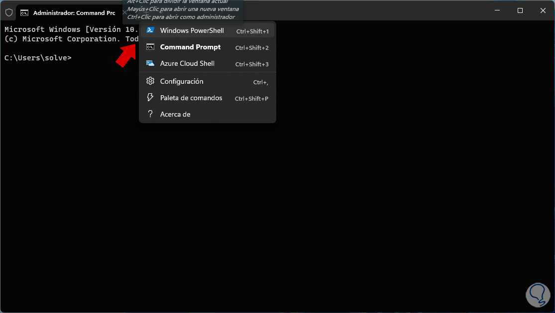Image resolution: width=555 pixels, height=313 pixels.
Task: Click the Configuración gear icon
Action: pos(150,81)
